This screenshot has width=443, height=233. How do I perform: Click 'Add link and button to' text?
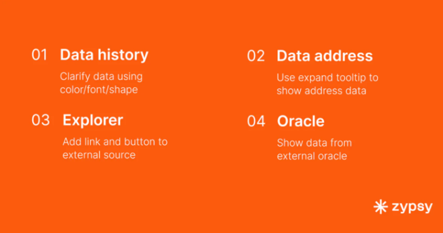pyautogui.click(x=115, y=142)
